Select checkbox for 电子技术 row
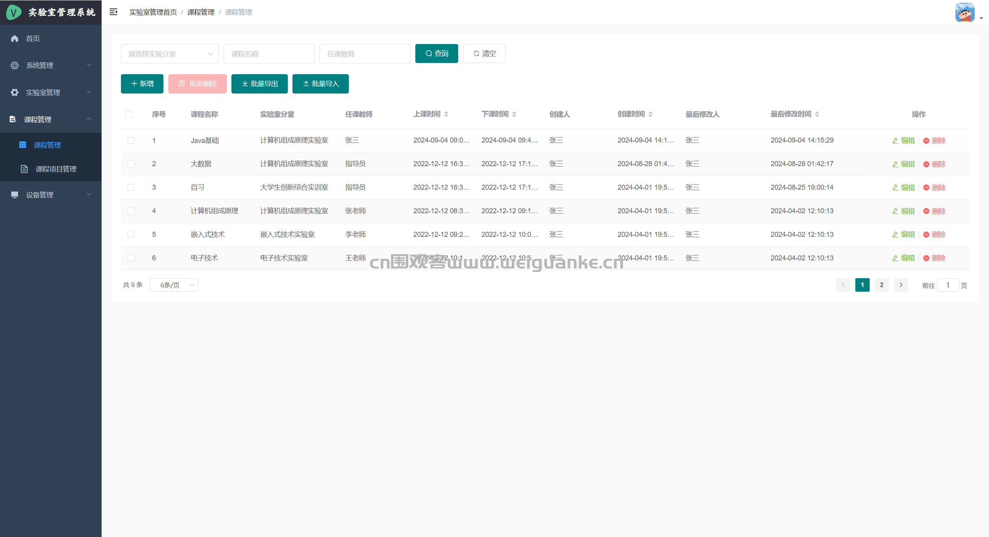Screen dimensions: 989x537 pyautogui.click(x=131, y=258)
